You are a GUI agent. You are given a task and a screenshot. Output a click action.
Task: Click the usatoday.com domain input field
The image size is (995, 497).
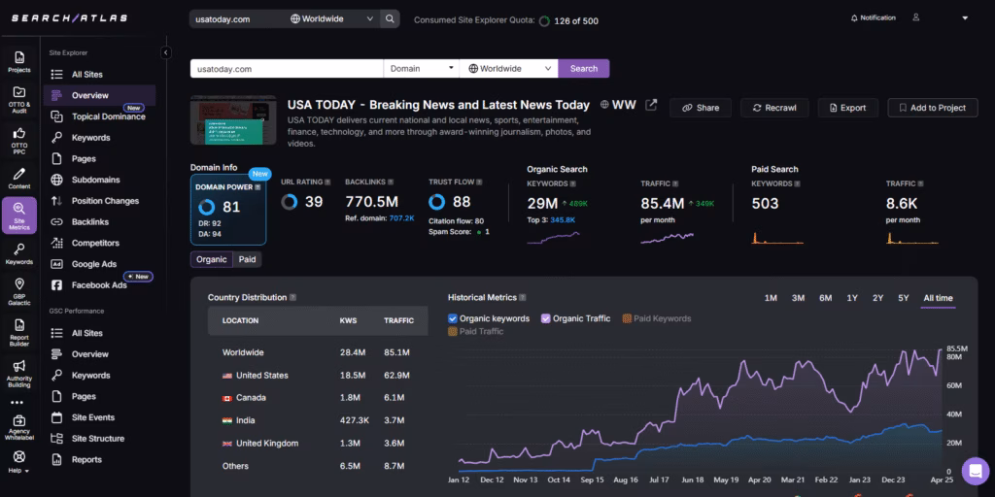click(287, 69)
